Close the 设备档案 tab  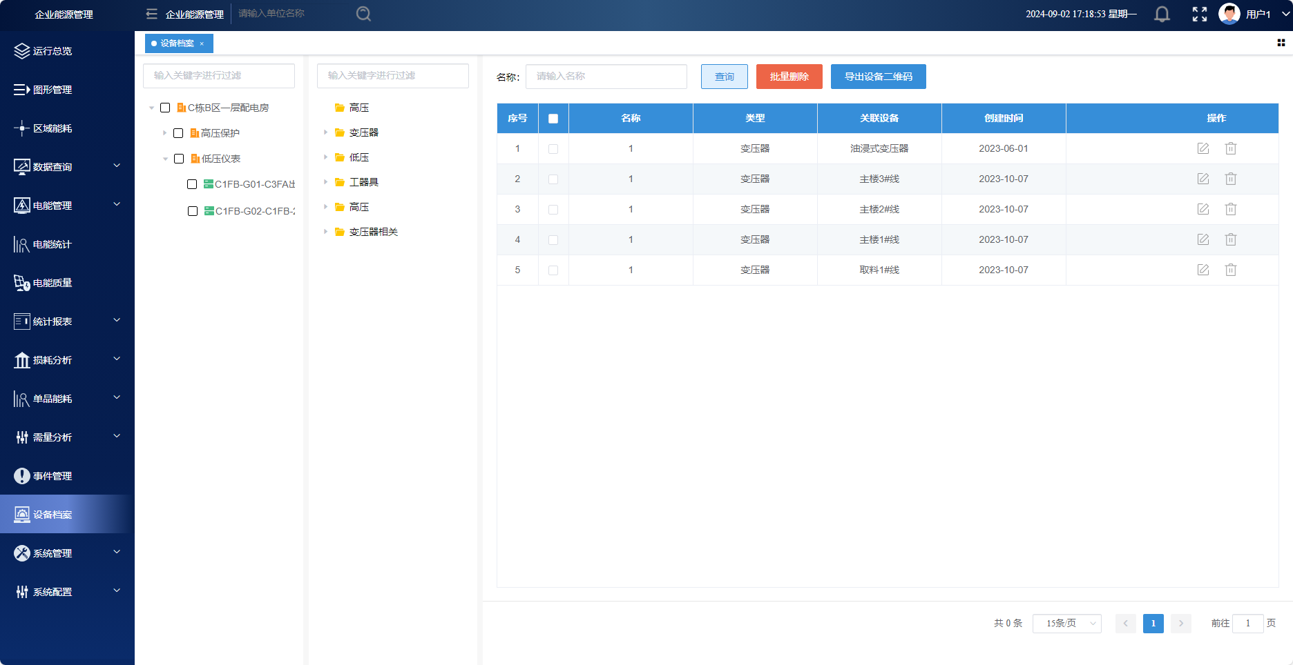click(202, 43)
